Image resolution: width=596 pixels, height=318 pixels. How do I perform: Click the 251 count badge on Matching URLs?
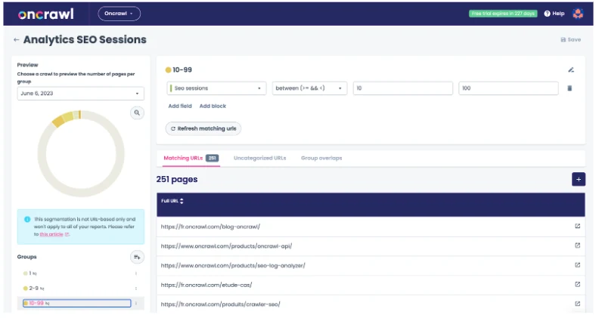212,158
